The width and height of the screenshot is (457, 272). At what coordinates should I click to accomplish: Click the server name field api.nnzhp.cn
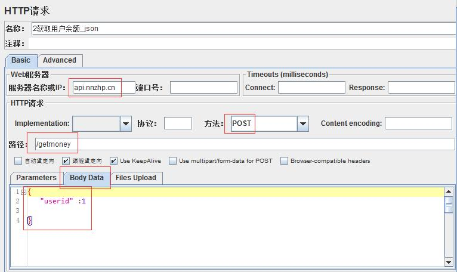tap(104, 88)
